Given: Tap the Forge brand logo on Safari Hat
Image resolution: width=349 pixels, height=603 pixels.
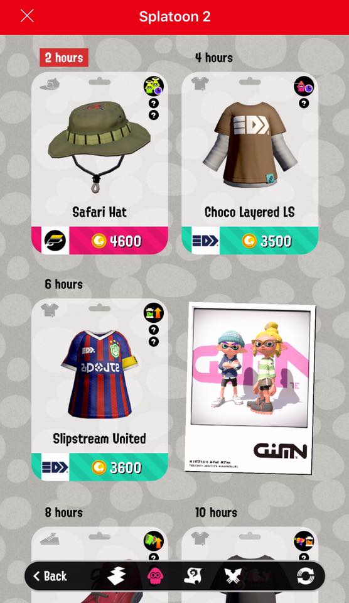Looking at the screenshot, I should (55, 241).
